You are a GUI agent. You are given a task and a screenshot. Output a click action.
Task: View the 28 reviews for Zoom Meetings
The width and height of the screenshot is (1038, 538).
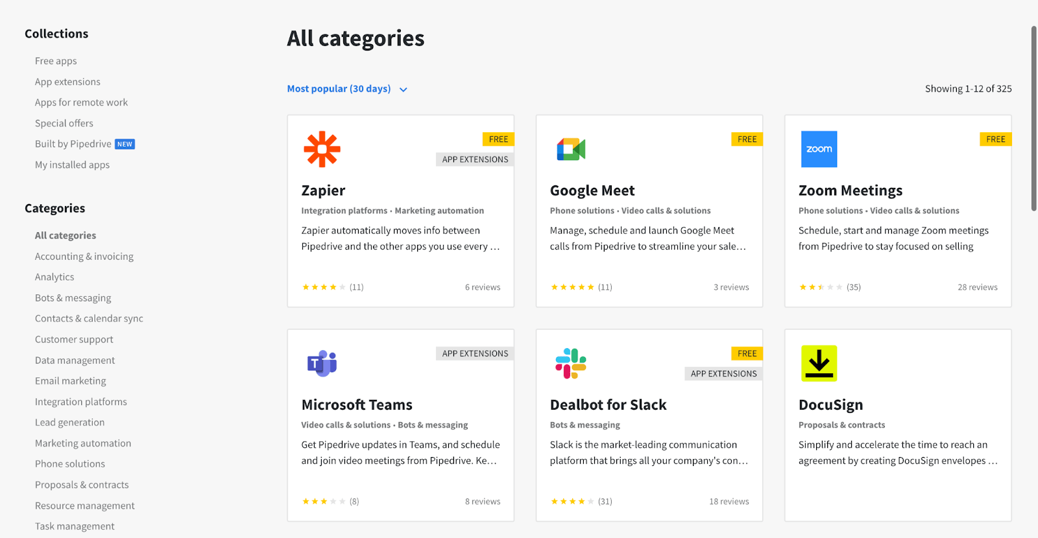point(978,287)
